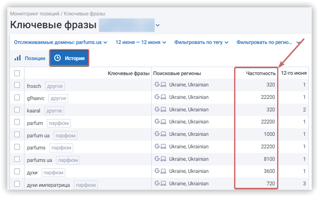Image resolution: width=319 pixels, height=197 pixels.
Task: Click frequency value 8100 for parfums ua
Action: pos(270,159)
